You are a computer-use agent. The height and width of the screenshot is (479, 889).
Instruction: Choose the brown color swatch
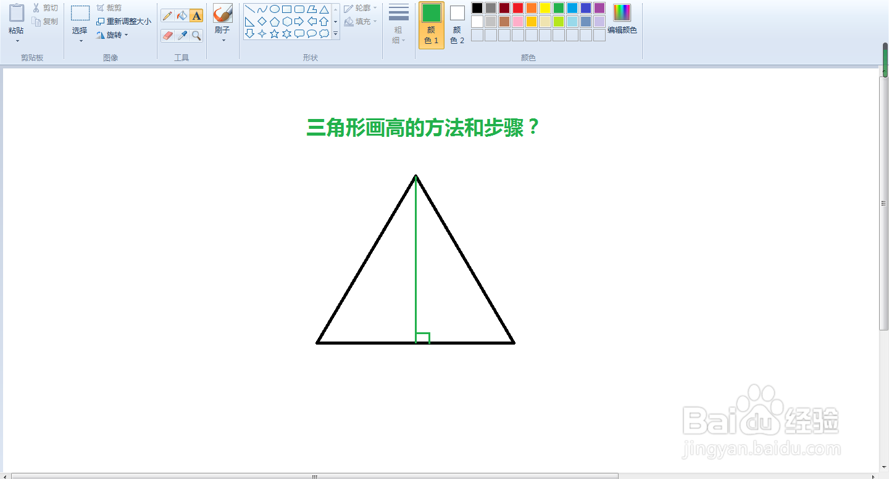click(x=504, y=22)
